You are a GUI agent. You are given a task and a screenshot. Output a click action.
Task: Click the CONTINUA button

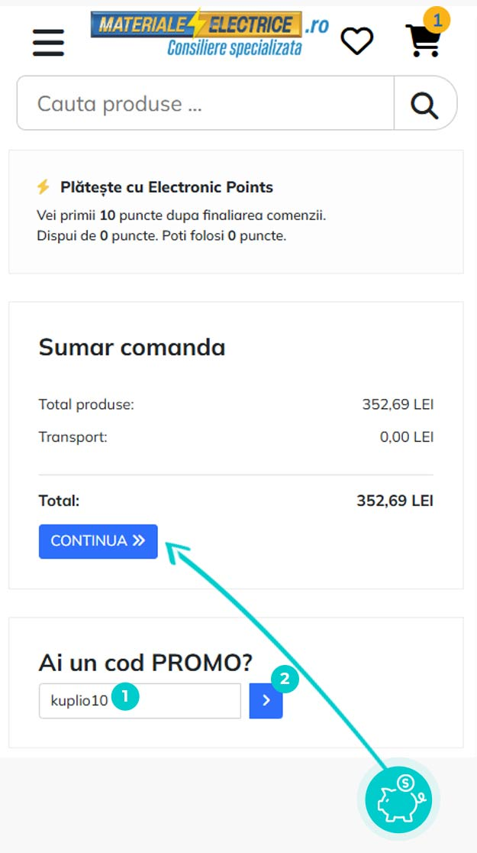click(x=98, y=541)
